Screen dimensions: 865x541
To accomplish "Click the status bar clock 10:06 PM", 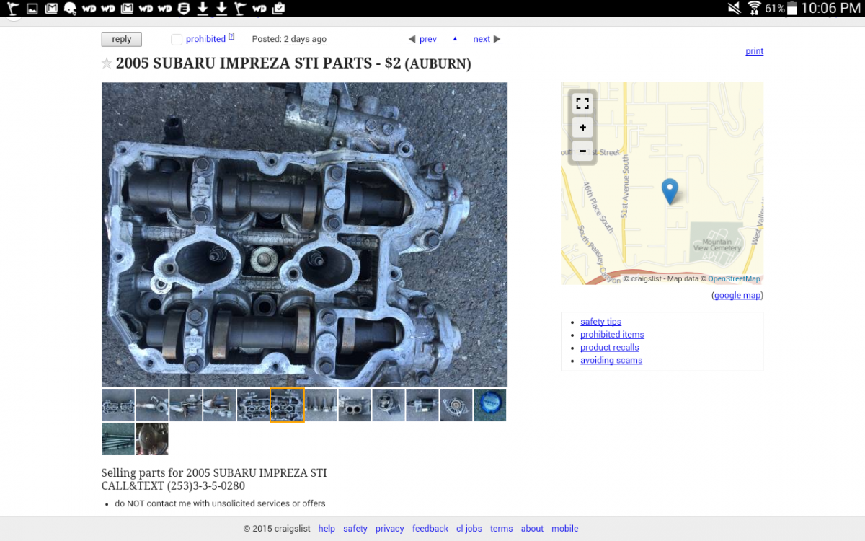I will pyautogui.click(x=830, y=8).
